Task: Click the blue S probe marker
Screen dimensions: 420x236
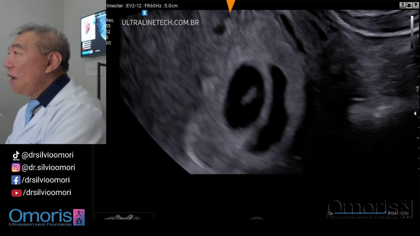Action: pyautogui.click(x=144, y=13)
